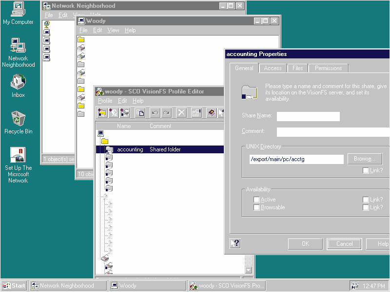Click the Help button in accounting Properties

pos(378,244)
